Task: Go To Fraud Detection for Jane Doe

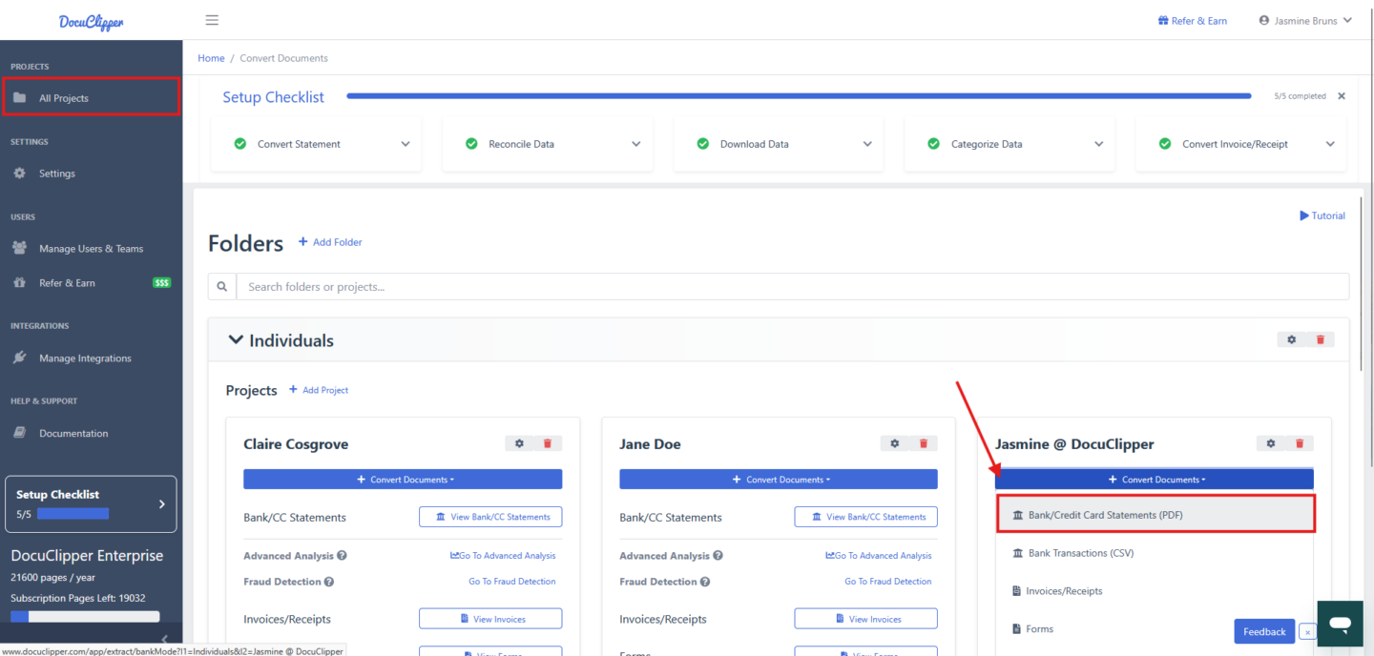Action: click(888, 582)
